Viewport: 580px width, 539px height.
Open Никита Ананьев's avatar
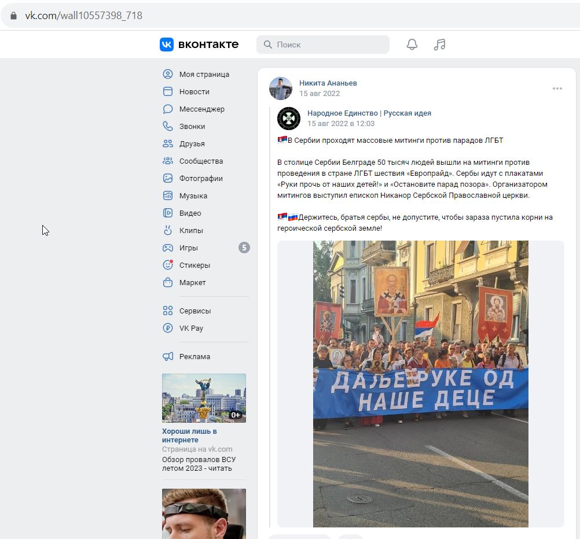point(281,88)
